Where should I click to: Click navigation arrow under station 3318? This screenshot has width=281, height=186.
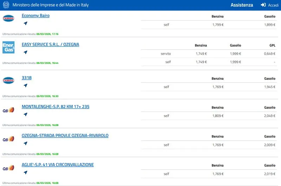(x=25, y=85)
